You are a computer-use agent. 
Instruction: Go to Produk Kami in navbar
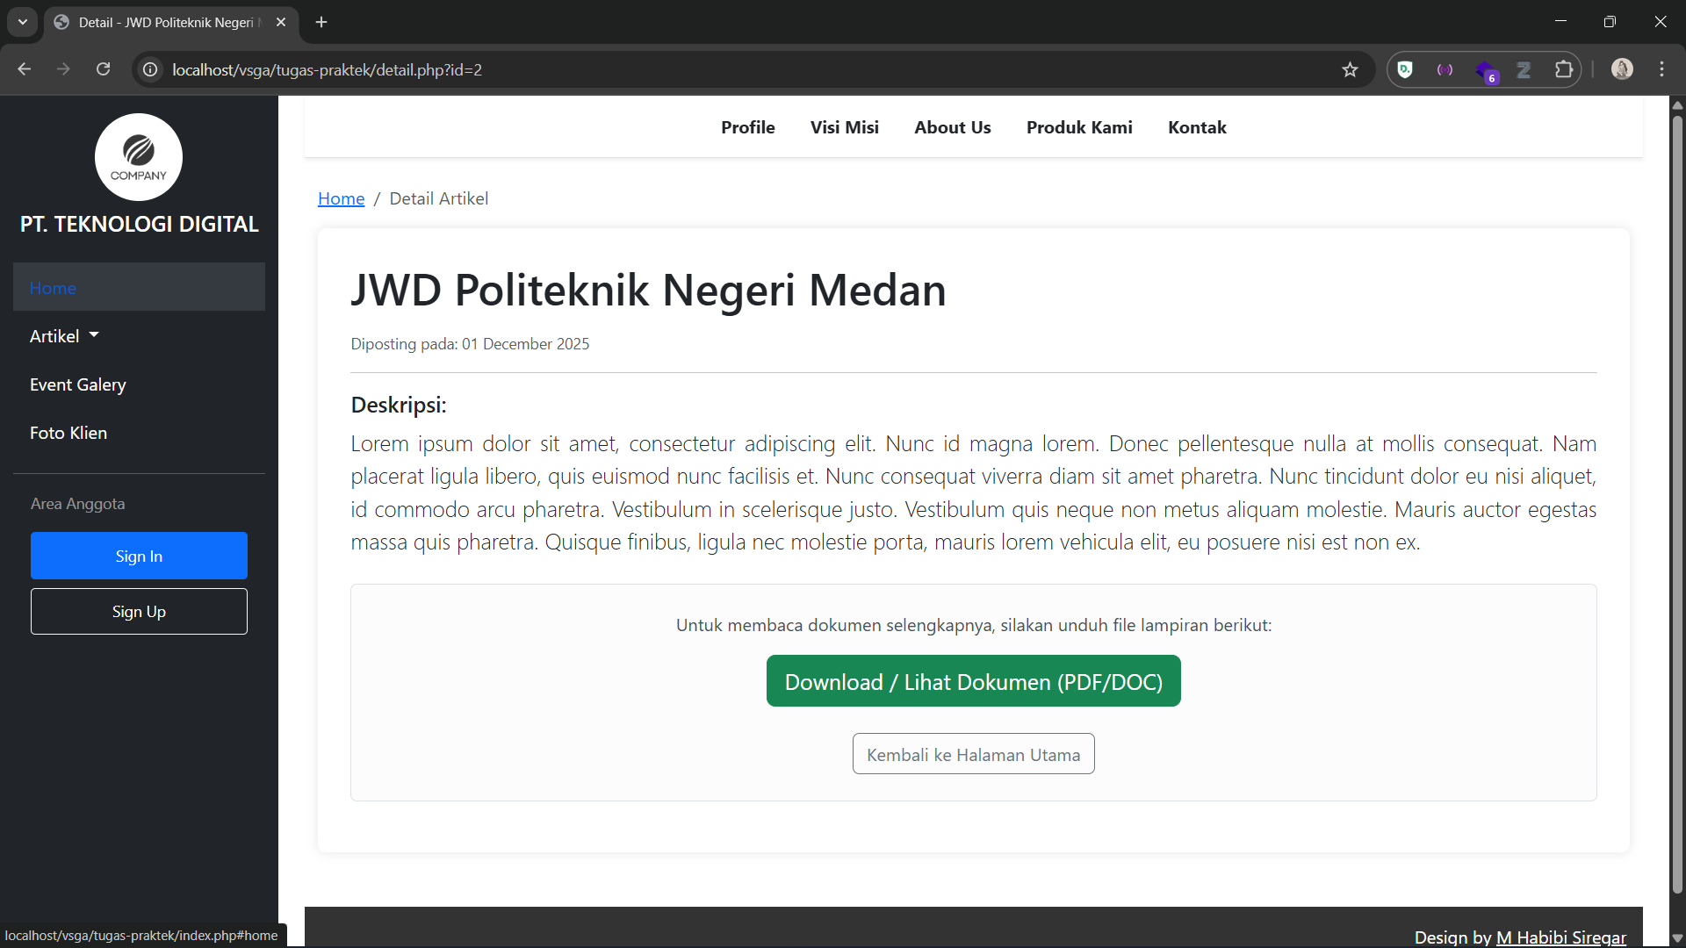[x=1079, y=127]
